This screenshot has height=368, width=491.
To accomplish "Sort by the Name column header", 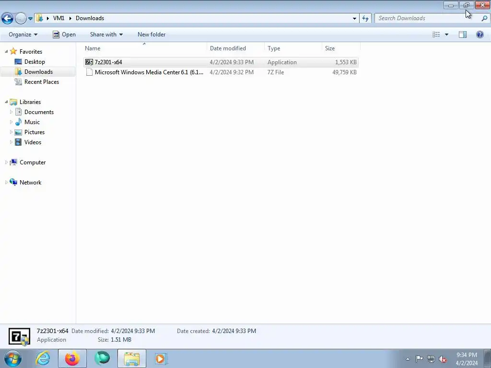I will [x=145, y=48].
